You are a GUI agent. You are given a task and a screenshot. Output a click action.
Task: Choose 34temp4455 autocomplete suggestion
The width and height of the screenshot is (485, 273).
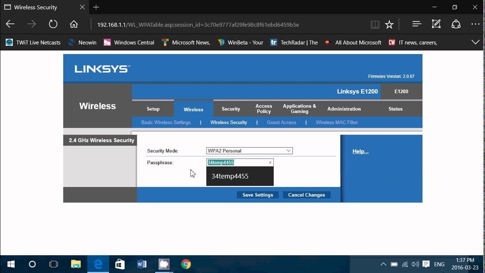[x=240, y=176]
